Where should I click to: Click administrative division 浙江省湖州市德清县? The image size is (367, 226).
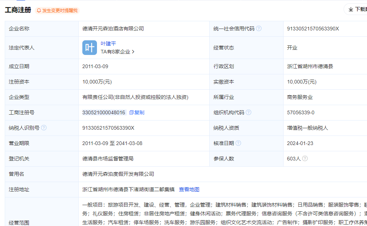[x=310, y=67]
